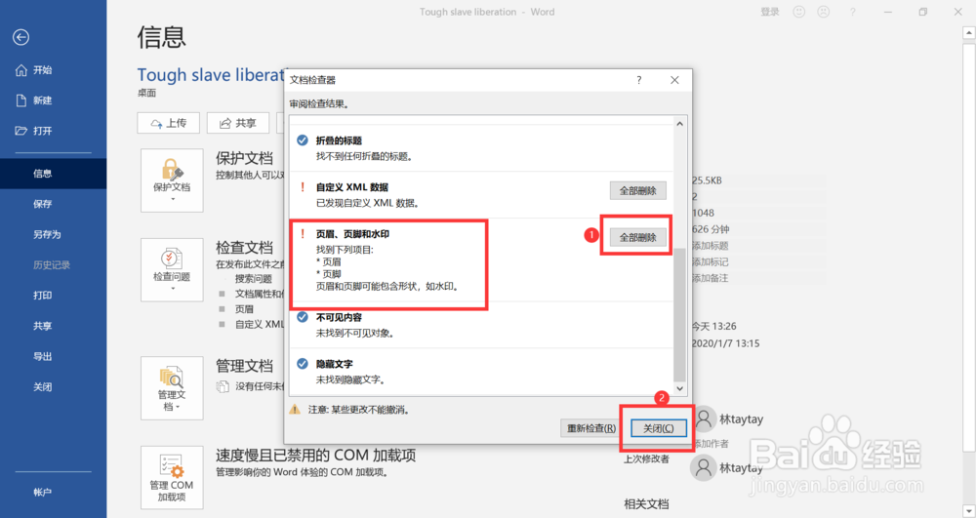
Task: Click 重新检查(R) to reinspect document
Action: [590, 428]
